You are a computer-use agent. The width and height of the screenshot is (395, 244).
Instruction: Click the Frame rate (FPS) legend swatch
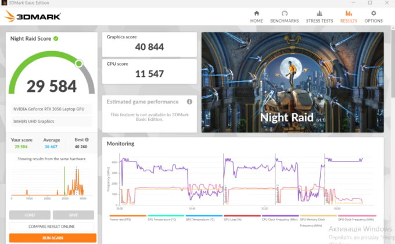[128, 216]
